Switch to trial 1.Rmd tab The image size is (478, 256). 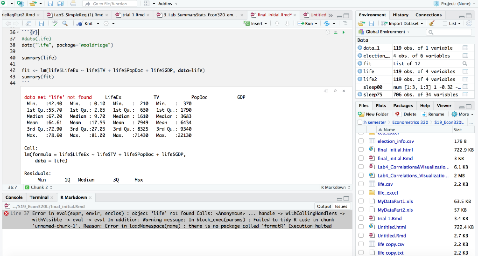pyautogui.click(x=132, y=15)
